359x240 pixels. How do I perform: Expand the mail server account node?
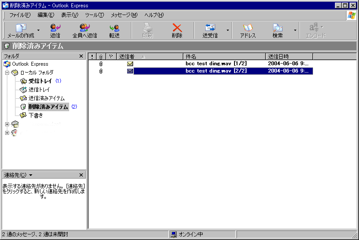pos(7,125)
